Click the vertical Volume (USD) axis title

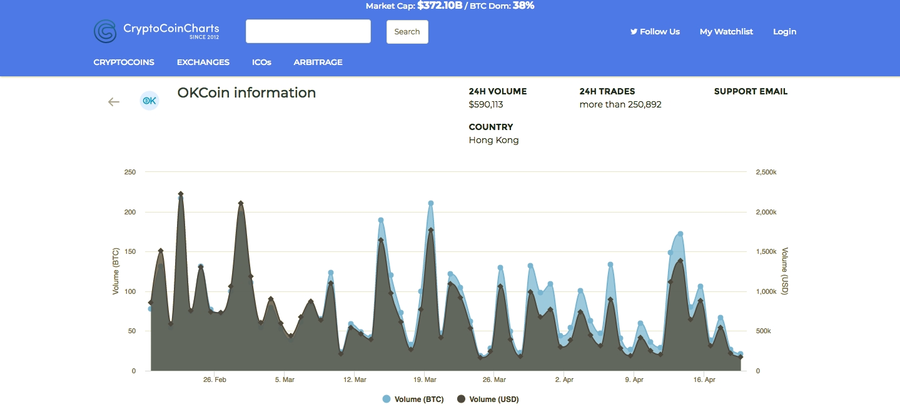785,271
